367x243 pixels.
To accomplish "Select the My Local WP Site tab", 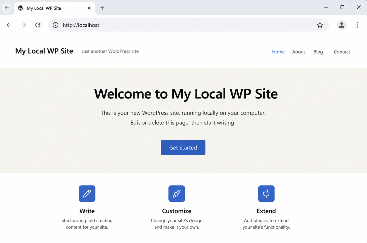I will tap(55, 8).
